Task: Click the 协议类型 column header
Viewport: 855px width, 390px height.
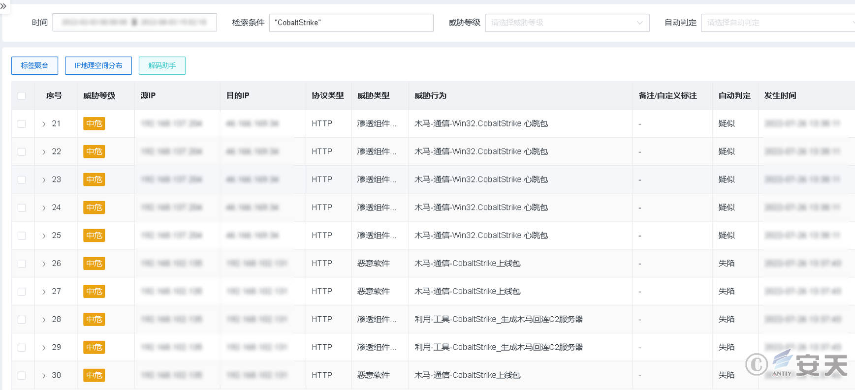Action: (x=328, y=95)
